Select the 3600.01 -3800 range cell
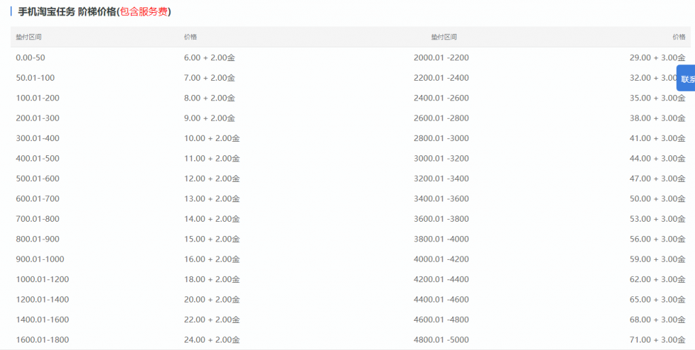The width and height of the screenshot is (695, 350). pyautogui.click(x=441, y=219)
